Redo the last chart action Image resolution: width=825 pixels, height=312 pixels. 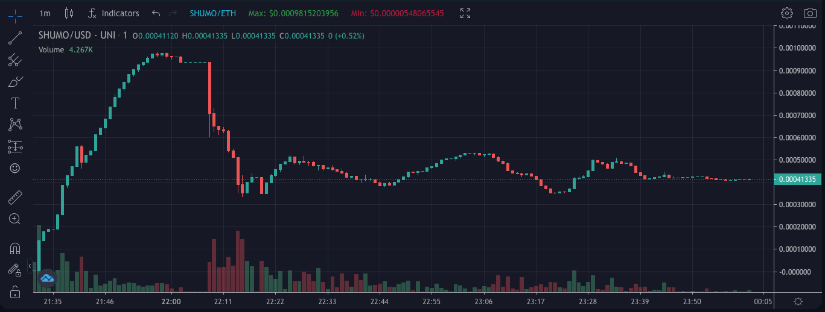click(x=173, y=13)
